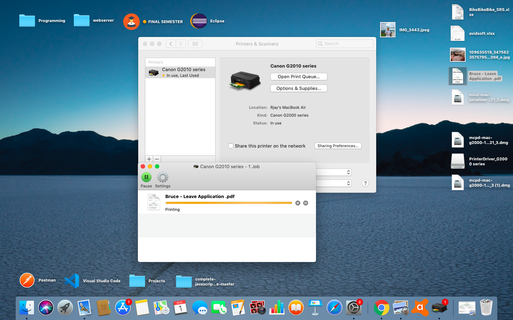The height and width of the screenshot is (320, 513).
Task: Go back with the toolbar back arrow
Action: pos(171,44)
